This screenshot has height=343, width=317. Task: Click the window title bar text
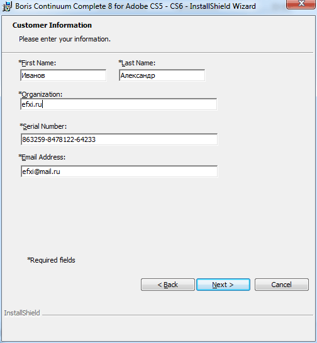[x=135, y=6]
